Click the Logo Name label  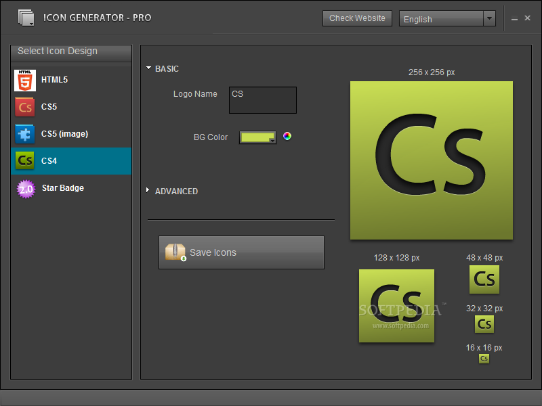pyautogui.click(x=195, y=94)
